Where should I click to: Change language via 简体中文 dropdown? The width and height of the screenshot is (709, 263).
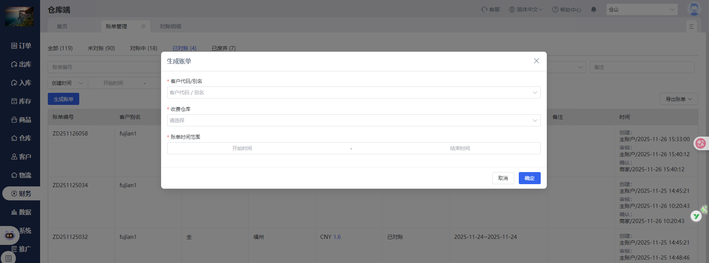pos(526,9)
